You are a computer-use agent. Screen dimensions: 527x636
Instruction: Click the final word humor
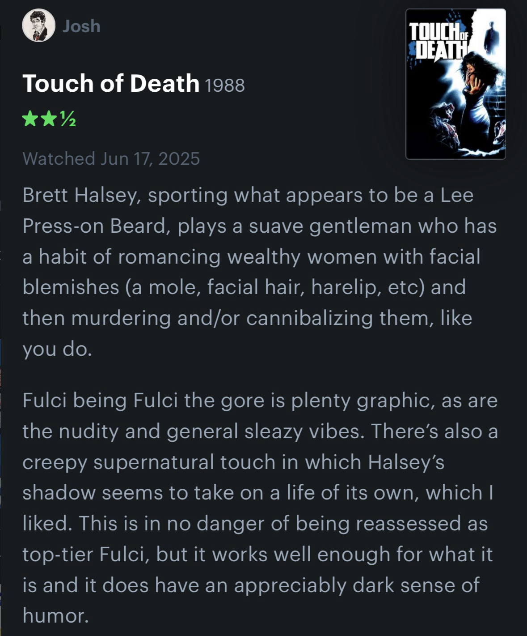point(55,616)
